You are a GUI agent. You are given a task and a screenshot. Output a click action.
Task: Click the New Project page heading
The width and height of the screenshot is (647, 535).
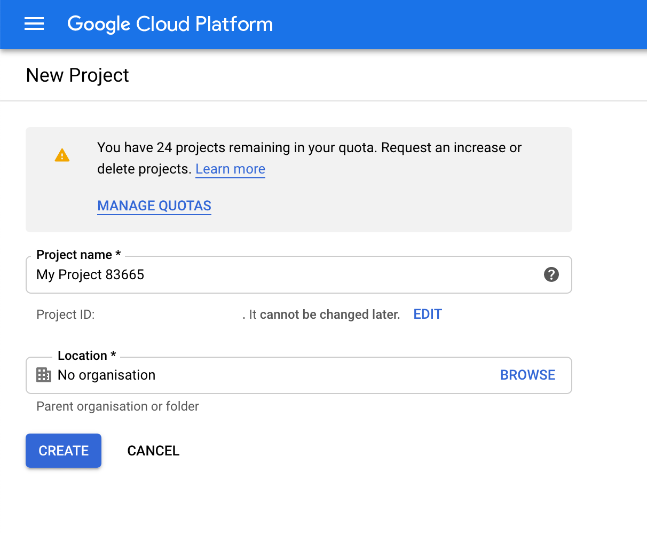coord(77,75)
